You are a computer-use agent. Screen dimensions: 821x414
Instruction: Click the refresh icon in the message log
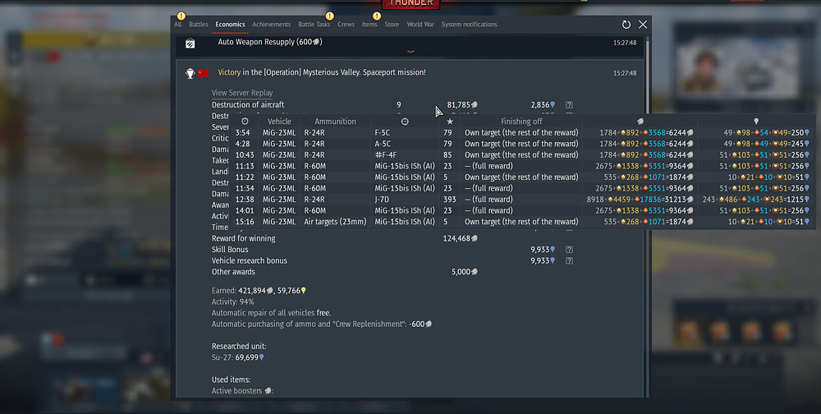tap(626, 25)
